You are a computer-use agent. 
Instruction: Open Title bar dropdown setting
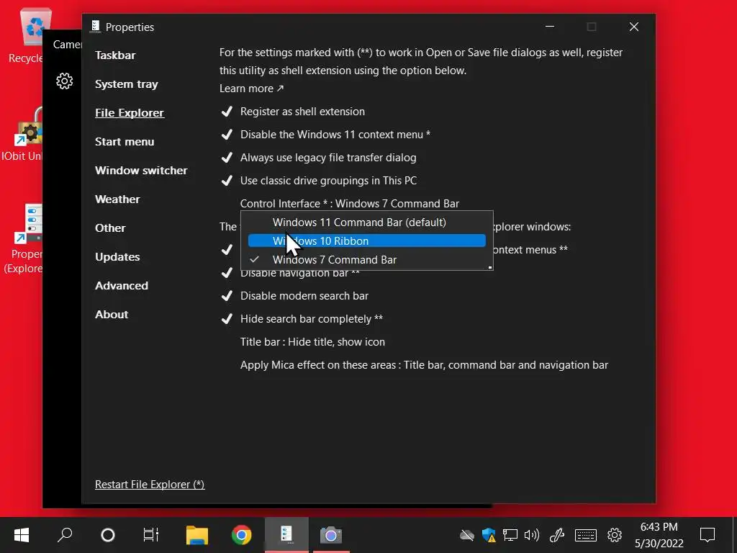[312, 342]
